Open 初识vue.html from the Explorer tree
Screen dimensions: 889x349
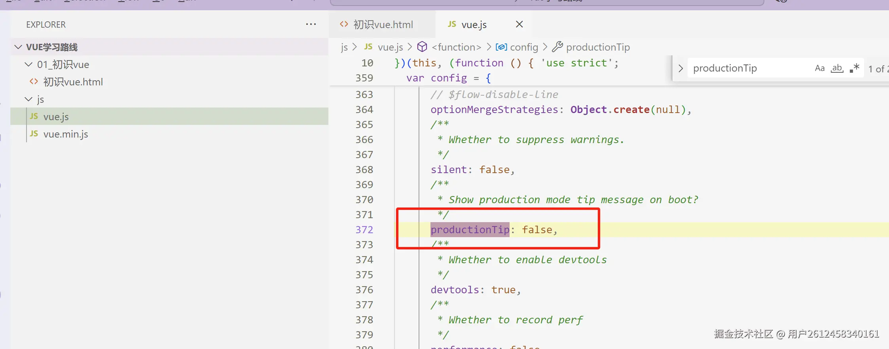169,82
